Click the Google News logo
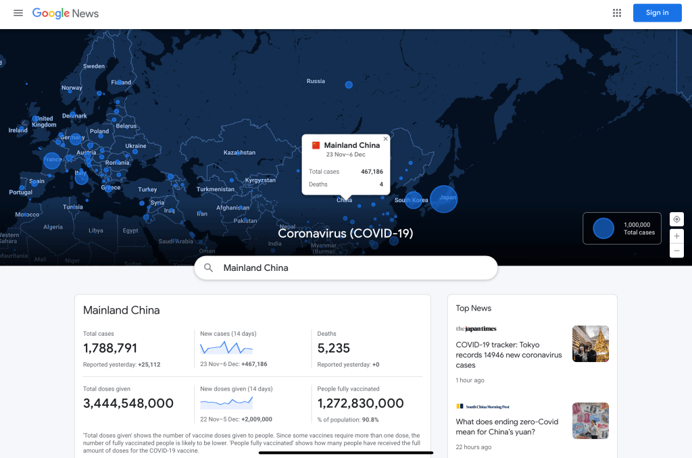This screenshot has width=692, height=458. pyautogui.click(x=66, y=13)
